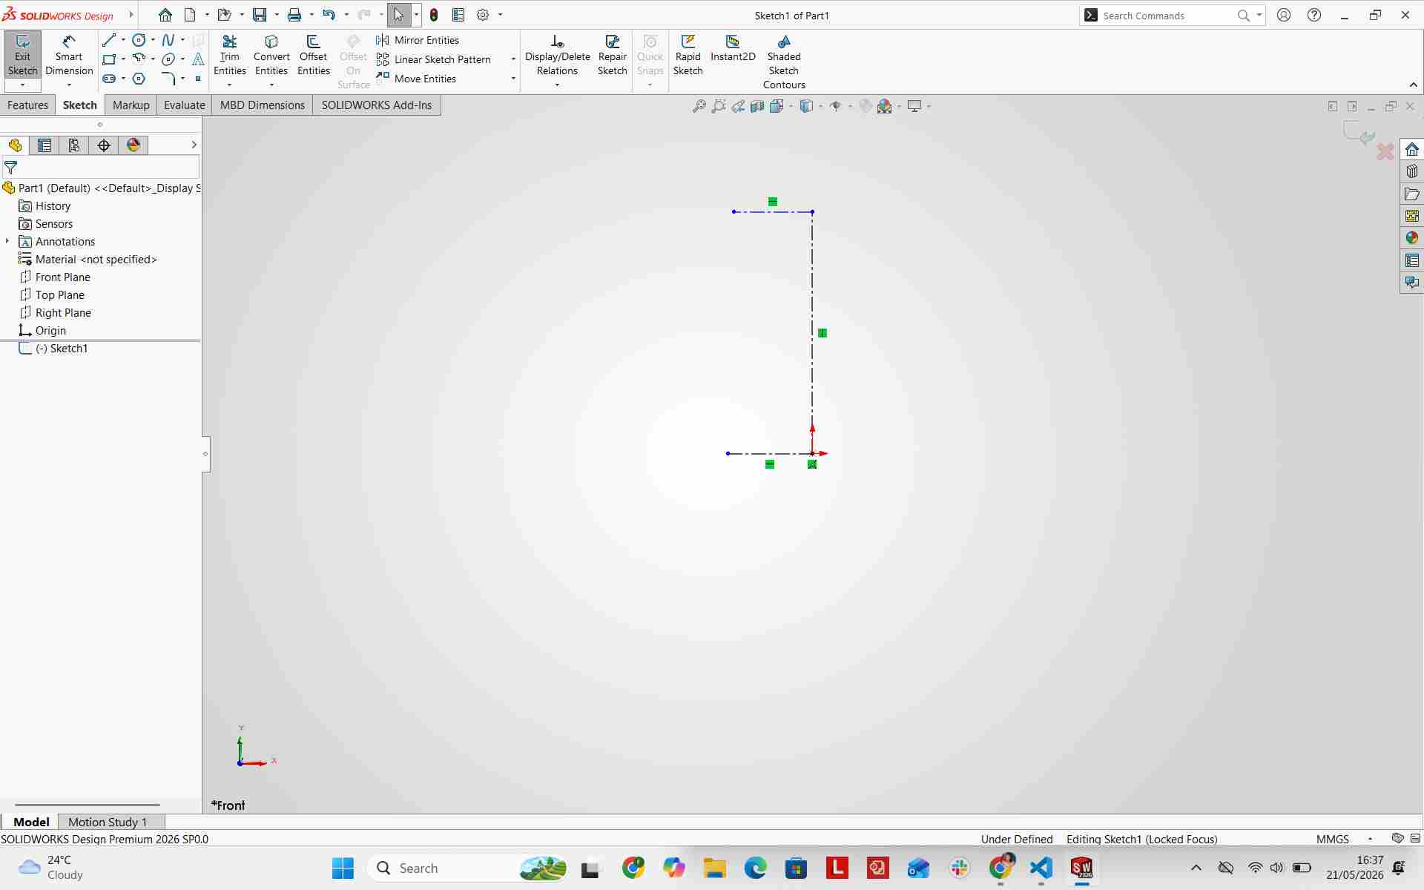Open the Motion Study 1 tab
1424x890 pixels.
[108, 822]
